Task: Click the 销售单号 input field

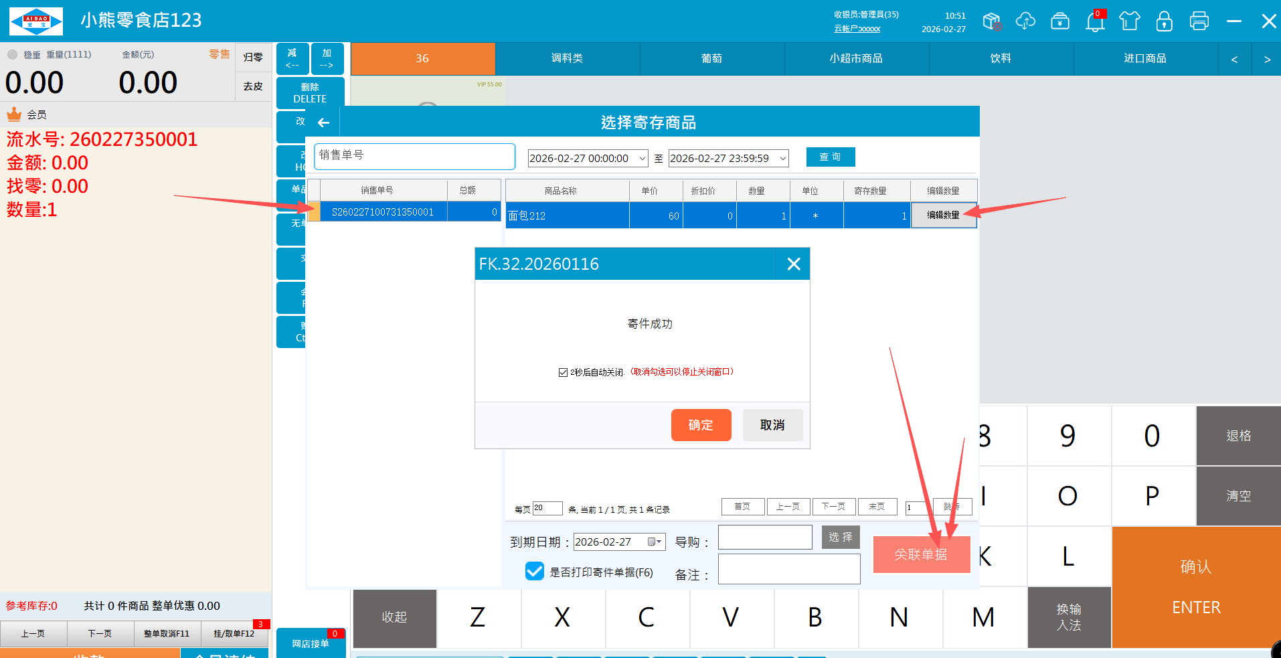Action: [414, 156]
